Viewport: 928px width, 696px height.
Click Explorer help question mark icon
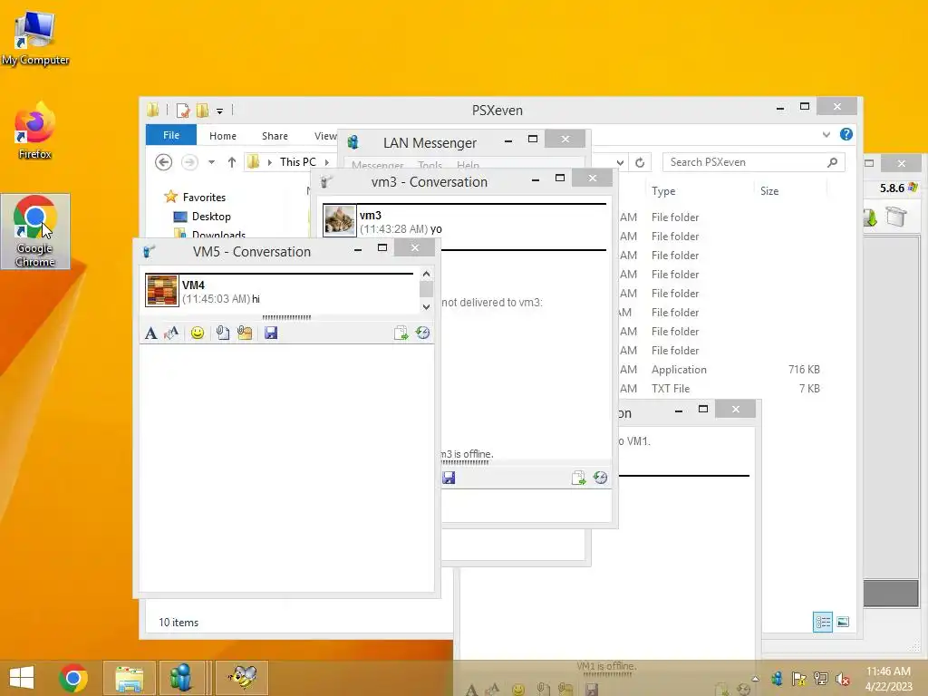(x=846, y=134)
